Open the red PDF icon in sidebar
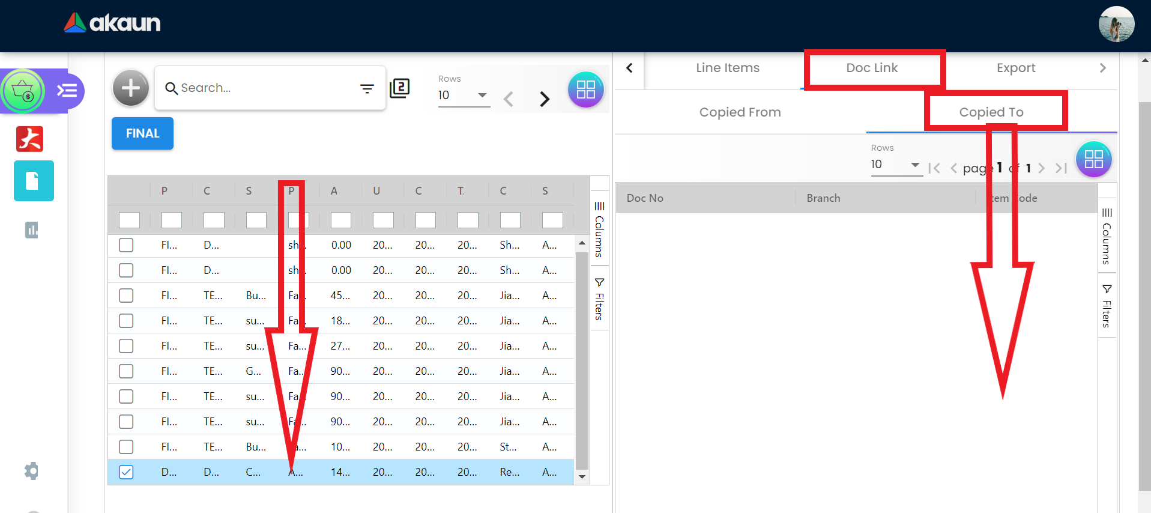1151x513 pixels. click(x=30, y=139)
